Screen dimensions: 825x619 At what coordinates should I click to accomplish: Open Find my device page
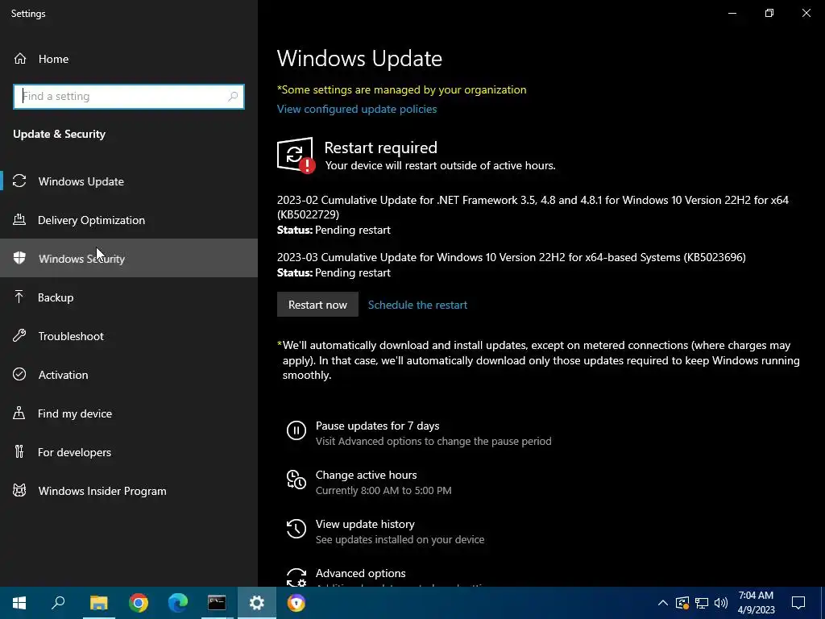click(x=129, y=413)
